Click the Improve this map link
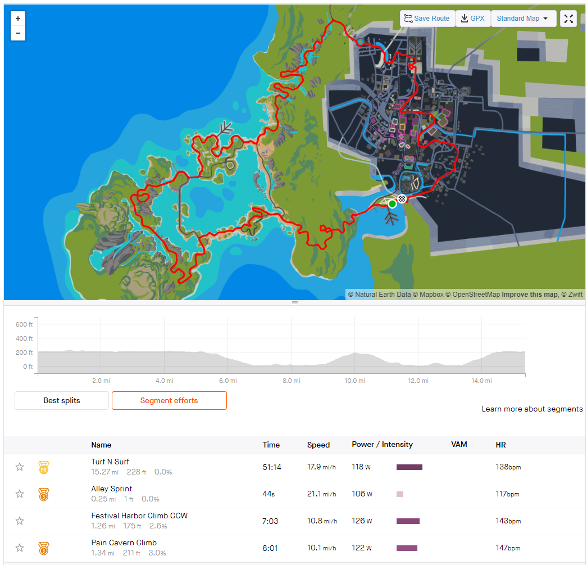587x565 pixels. tap(530, 295)
